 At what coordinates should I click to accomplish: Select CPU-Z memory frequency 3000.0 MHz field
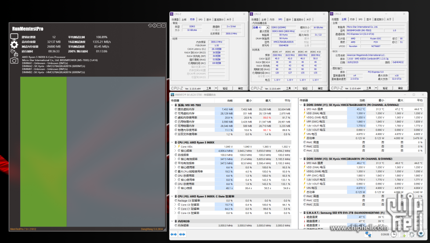pyautogui.click(x=217, y=42)
